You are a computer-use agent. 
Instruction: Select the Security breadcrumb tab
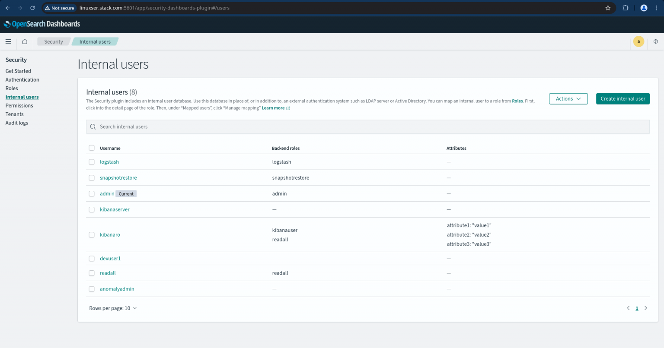coord(53,41)
